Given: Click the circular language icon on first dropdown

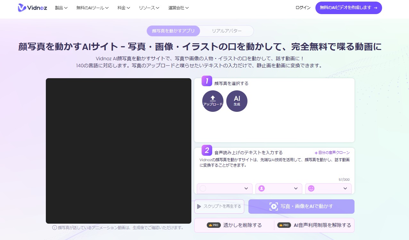Looking at the screenshot, I should click(203, 188).
